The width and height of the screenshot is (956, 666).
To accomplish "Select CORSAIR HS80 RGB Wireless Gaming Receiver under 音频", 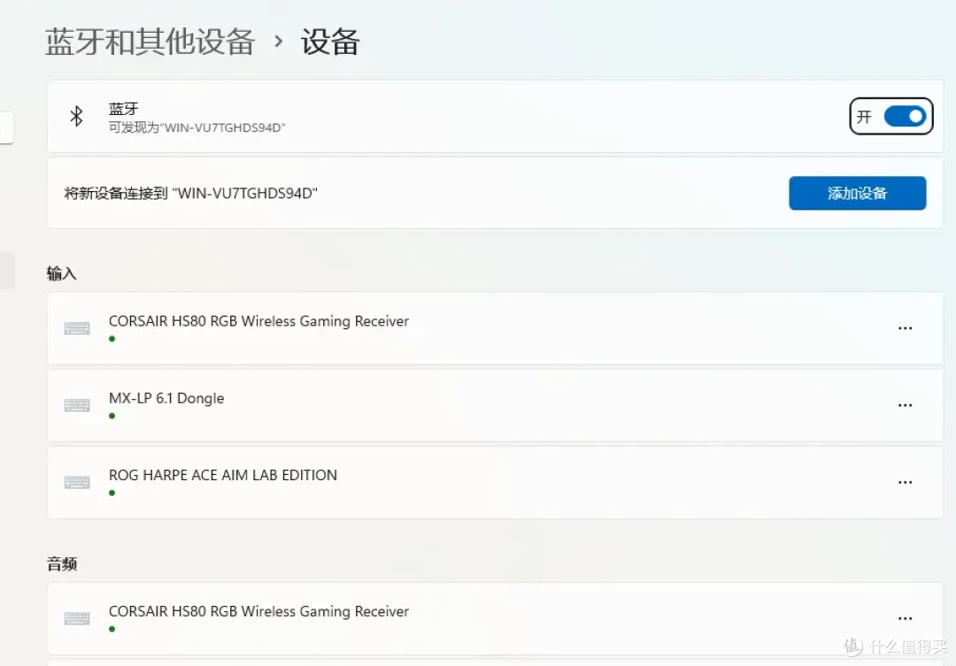I will tap(258, 611).
